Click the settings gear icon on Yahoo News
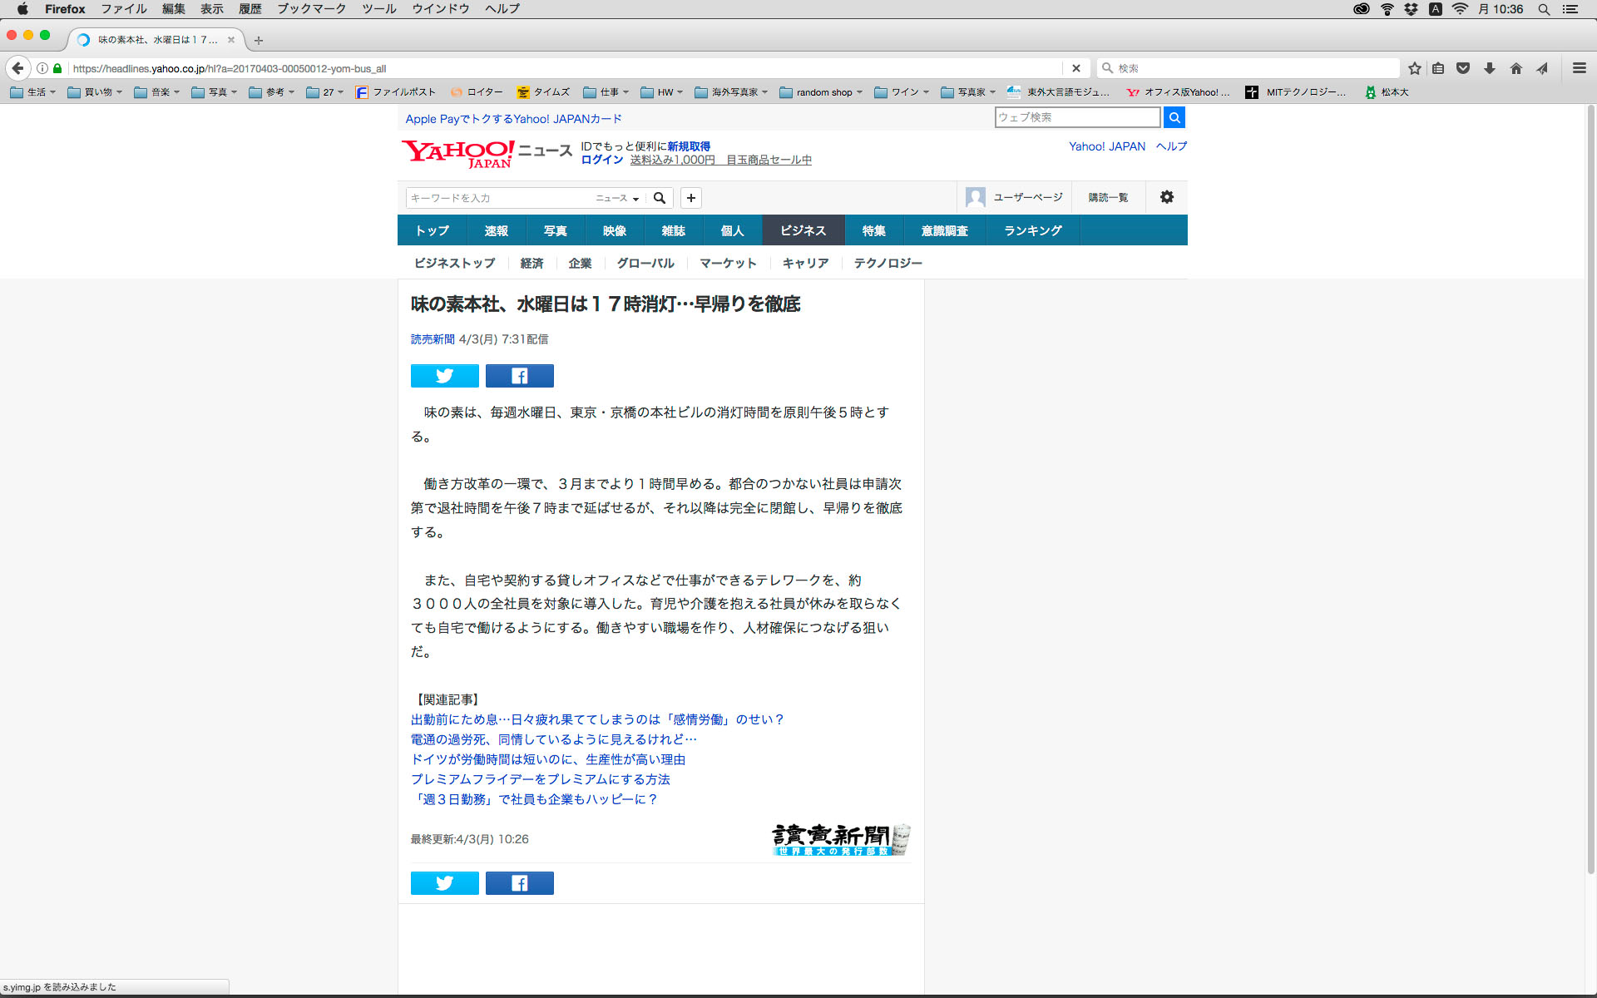Viewport: 1597px width, 998px height. (x=1166, y=197)
